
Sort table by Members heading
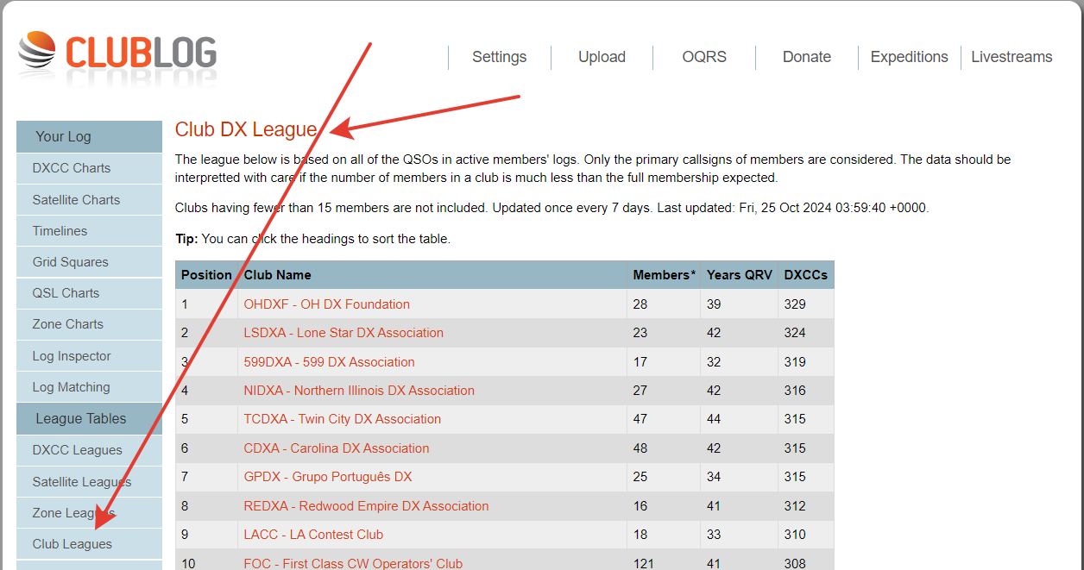click(664, 275)
